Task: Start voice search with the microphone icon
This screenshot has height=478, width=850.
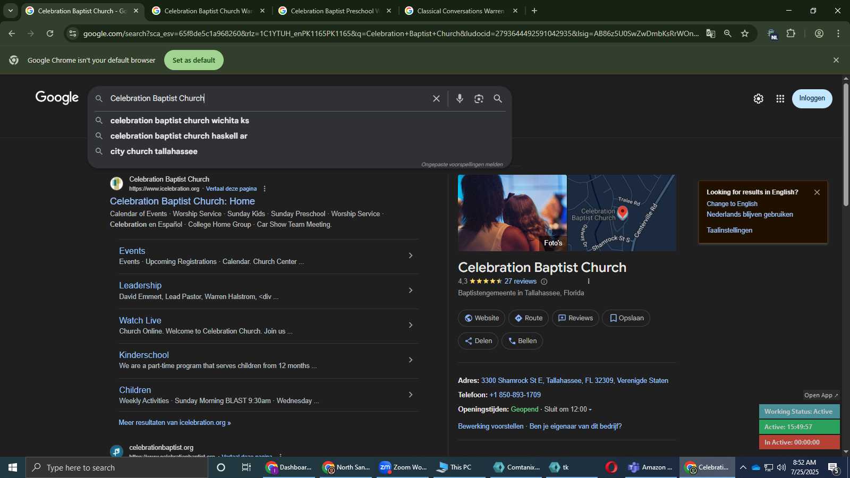Action: [x=460, y=99]
